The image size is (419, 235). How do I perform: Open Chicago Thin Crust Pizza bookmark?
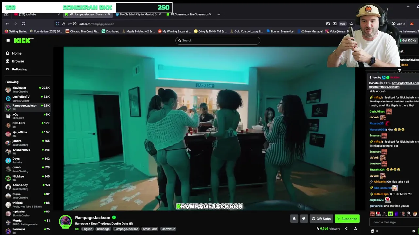click(82, 31)
